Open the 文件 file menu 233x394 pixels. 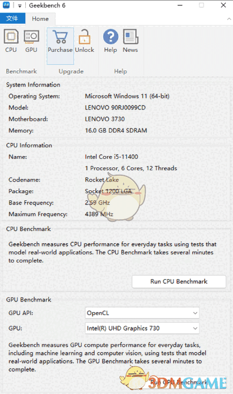(12, 18)
